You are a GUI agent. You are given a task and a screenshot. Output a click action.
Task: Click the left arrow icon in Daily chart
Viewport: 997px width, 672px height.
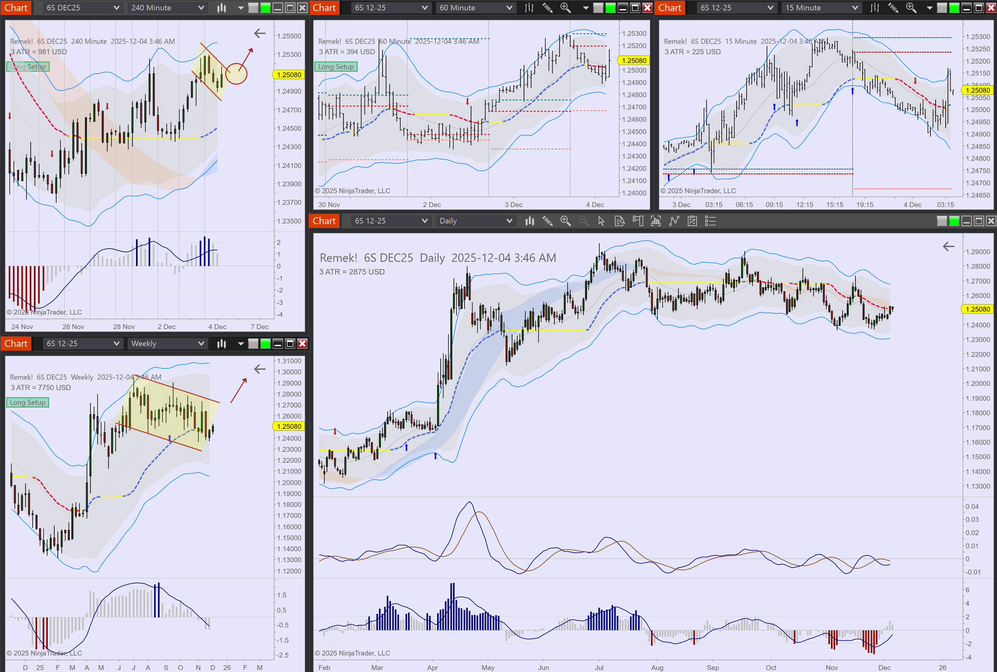[x=948, y=246]
